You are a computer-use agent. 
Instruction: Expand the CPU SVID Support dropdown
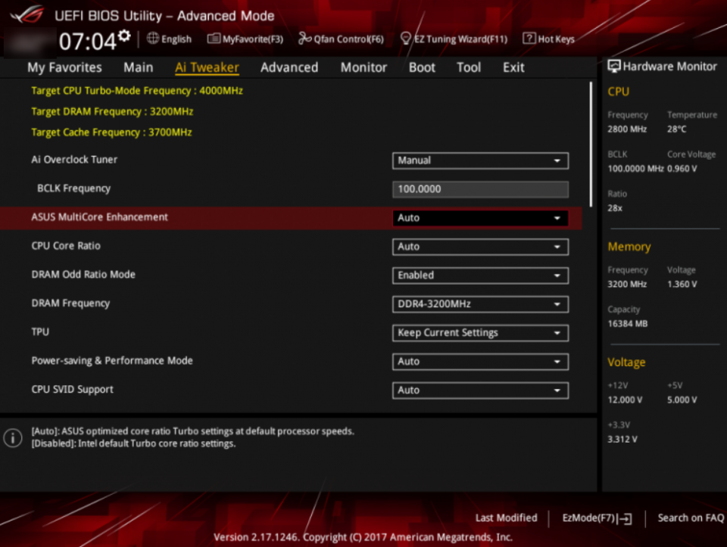point(480,390)
